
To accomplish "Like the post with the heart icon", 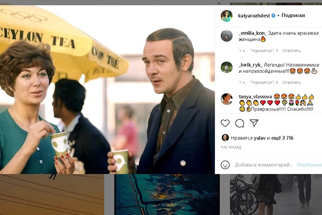I will click(x=225, y=123).
